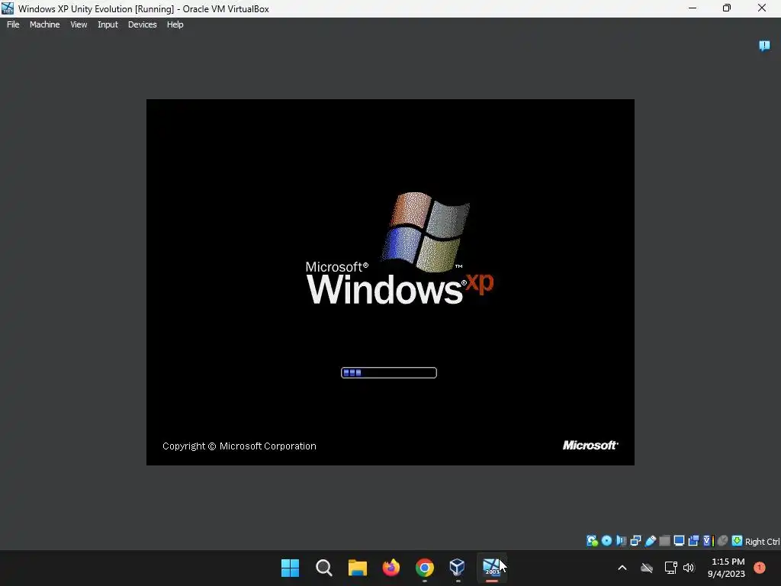The image size is (781, 586).
Task: Open the Windows Start menu
Action: [x=290, y=567]
